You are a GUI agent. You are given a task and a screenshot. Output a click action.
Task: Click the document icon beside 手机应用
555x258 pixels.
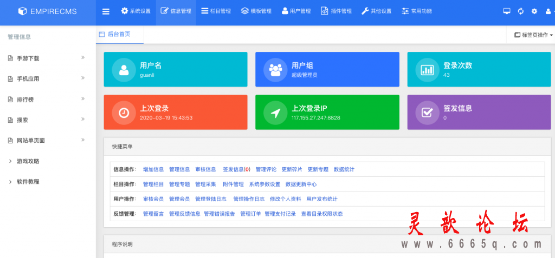point(11,79)
